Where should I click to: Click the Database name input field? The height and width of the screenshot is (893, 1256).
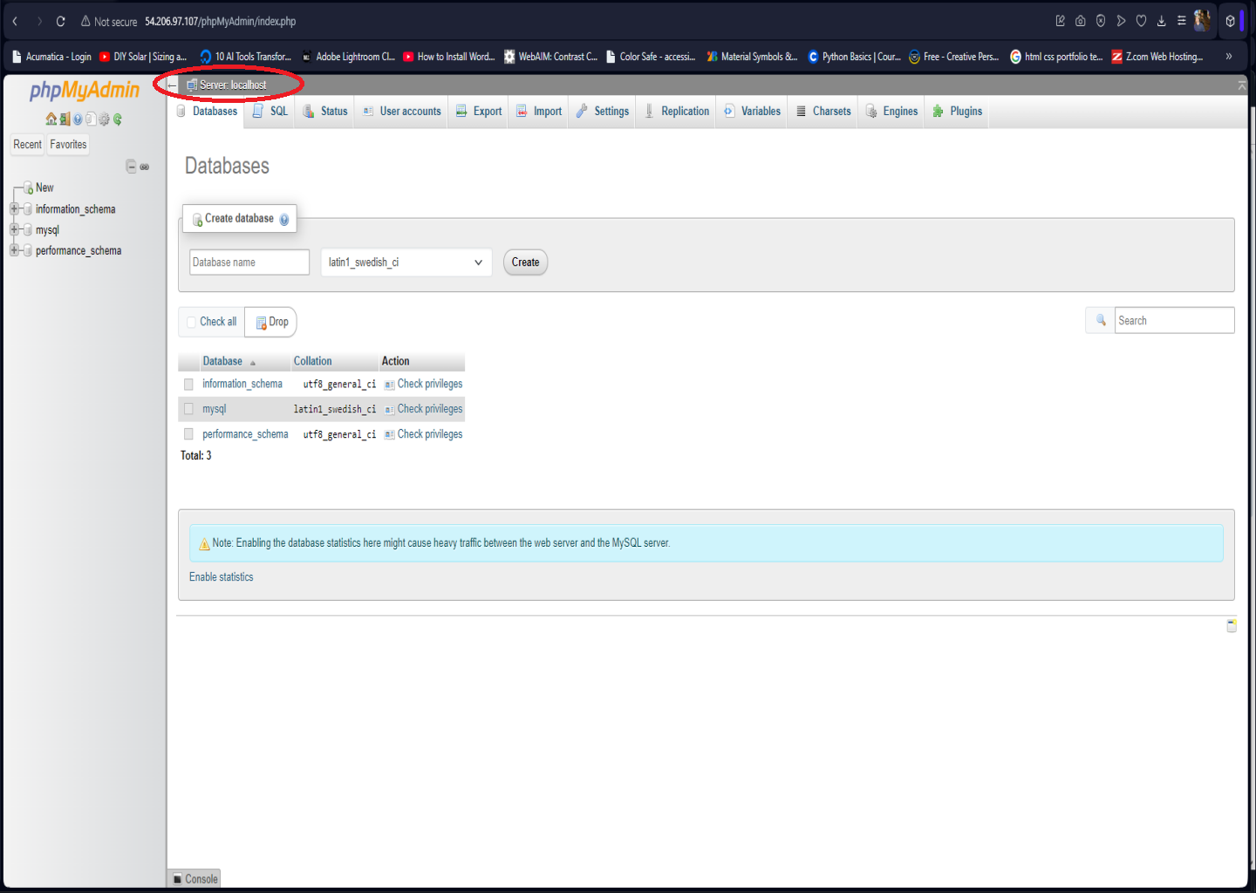pos(249,262)
